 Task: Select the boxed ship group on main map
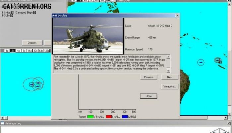[217, 60]
